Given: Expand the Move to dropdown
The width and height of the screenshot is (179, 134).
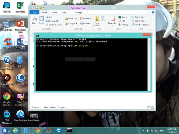Looking at the screenshot, I should [76, 18].
